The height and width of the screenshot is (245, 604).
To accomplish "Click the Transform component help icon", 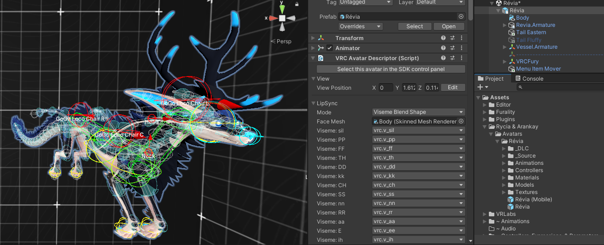I will click(x=443, y=38).
